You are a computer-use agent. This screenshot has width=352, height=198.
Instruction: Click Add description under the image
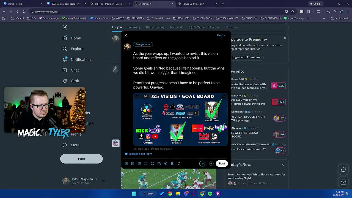(161, 149)
